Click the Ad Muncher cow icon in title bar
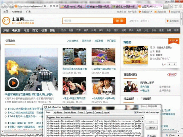Image resolution: width=183 pixels, height=137 pixels. pos(45,107)
